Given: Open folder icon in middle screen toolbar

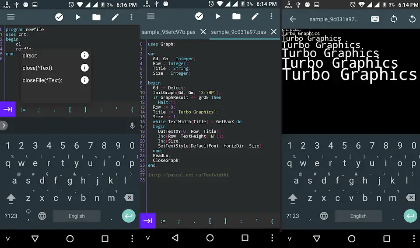Looking at the screenshot, I should (x=236, y=16).
